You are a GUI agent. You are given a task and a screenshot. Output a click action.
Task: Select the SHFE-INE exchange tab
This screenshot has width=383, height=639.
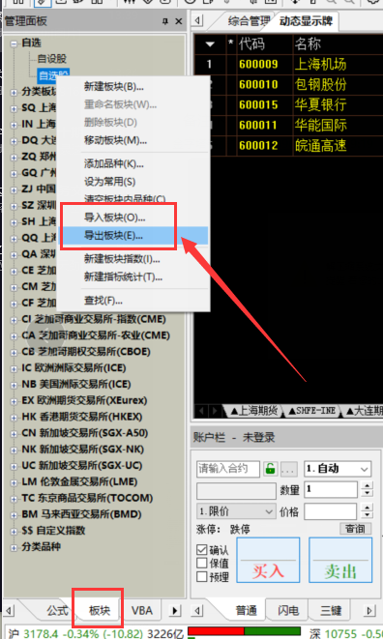[x=312, y=411]
